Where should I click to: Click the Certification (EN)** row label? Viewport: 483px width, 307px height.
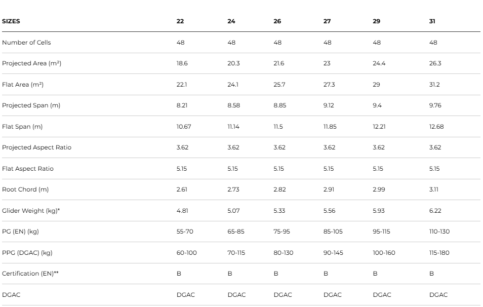coord(30,274)
